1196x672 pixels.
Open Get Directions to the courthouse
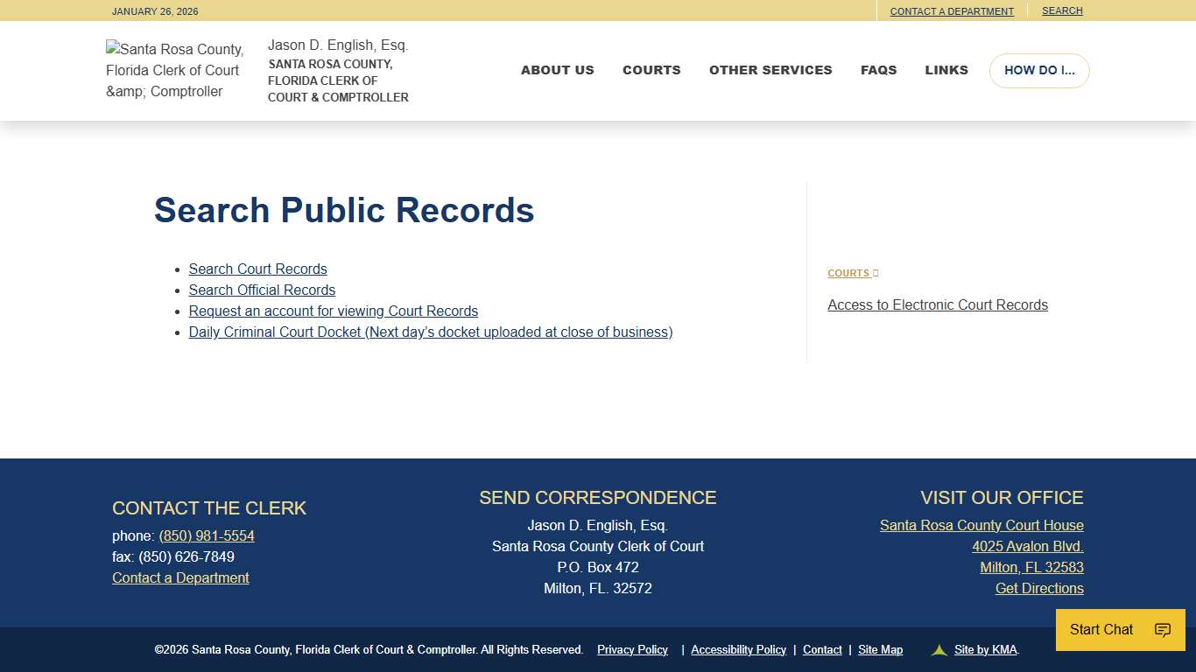pyautogui.click(x=1038, y=588)
